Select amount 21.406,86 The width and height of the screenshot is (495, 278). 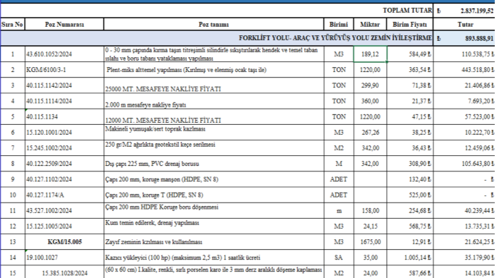[464, 85]
